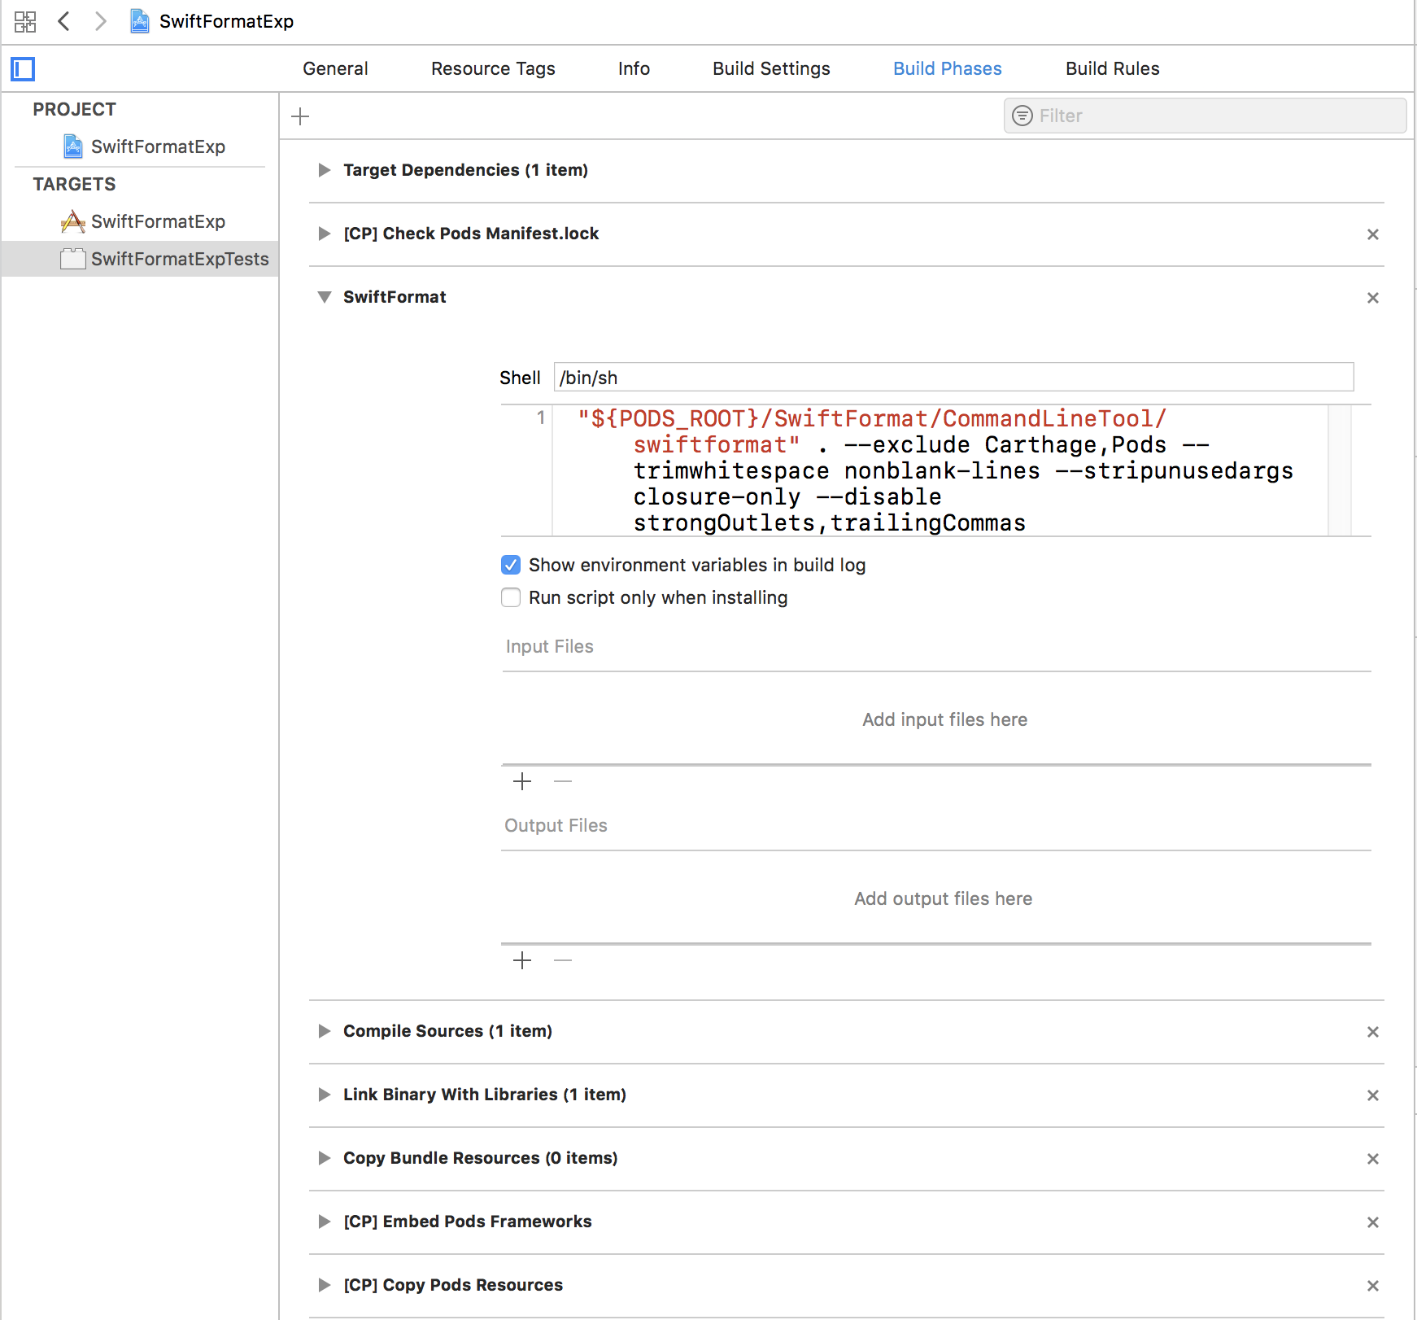Screen dimensions: 1417x1320
Task: Click the Copy Bundle Resources (0 items) title
Action: coord(480,1158)
